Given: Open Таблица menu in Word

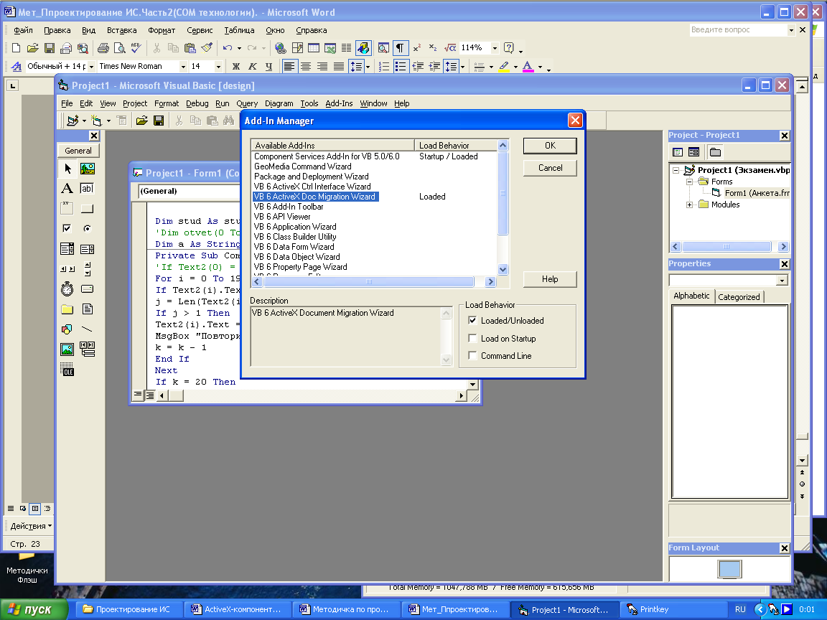Looking at the screenshot, I should (x=240, y=30).
